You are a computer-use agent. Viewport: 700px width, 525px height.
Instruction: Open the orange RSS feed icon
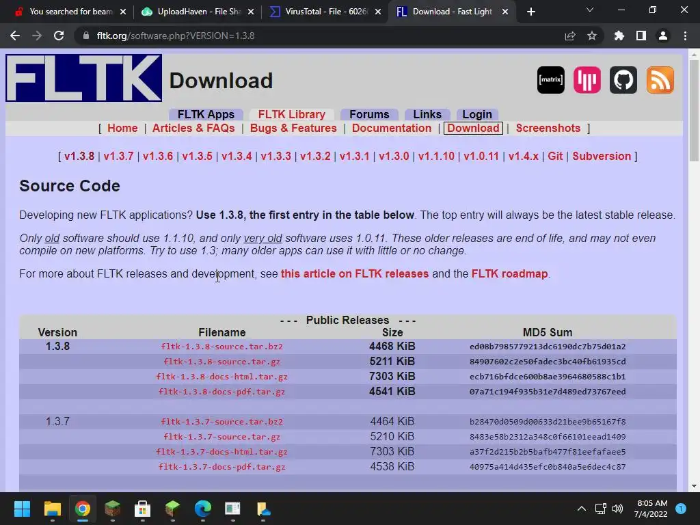click(660, 80)
